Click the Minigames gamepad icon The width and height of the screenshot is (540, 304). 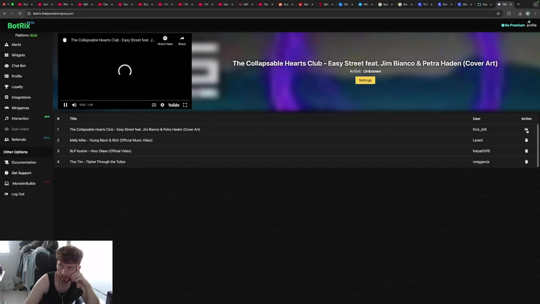(x=7, y=108)
